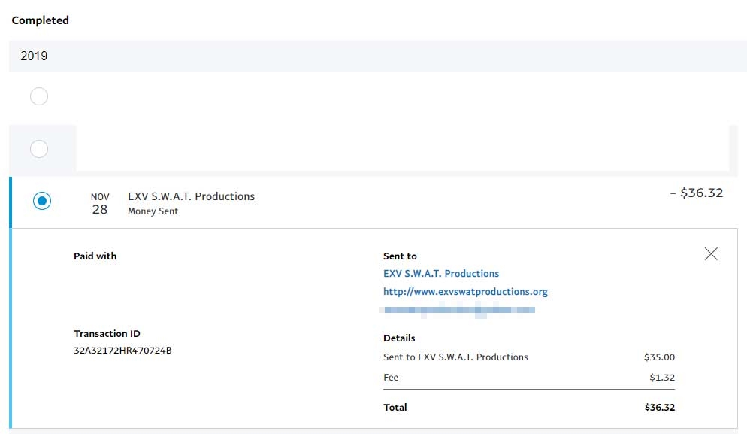Screen dimensions: 747x434
Task: Toggle the selected radio for Nov 28 transaction
Action: pos(42,201)
